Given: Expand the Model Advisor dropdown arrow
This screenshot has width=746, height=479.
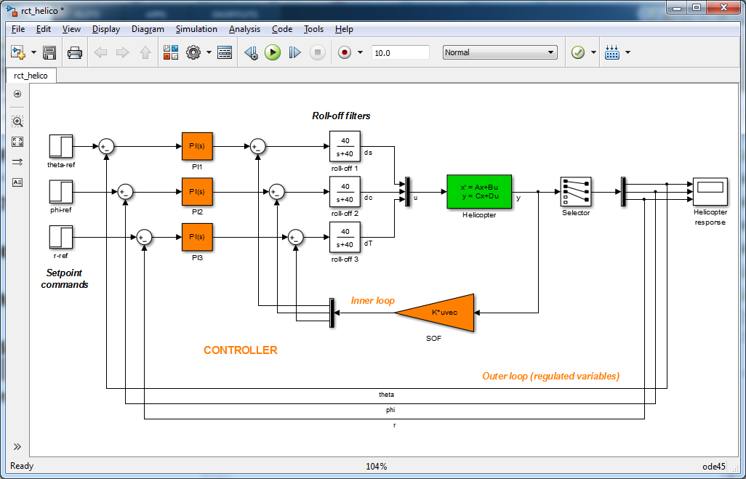Looking at the screenshot, I should 593,52.
